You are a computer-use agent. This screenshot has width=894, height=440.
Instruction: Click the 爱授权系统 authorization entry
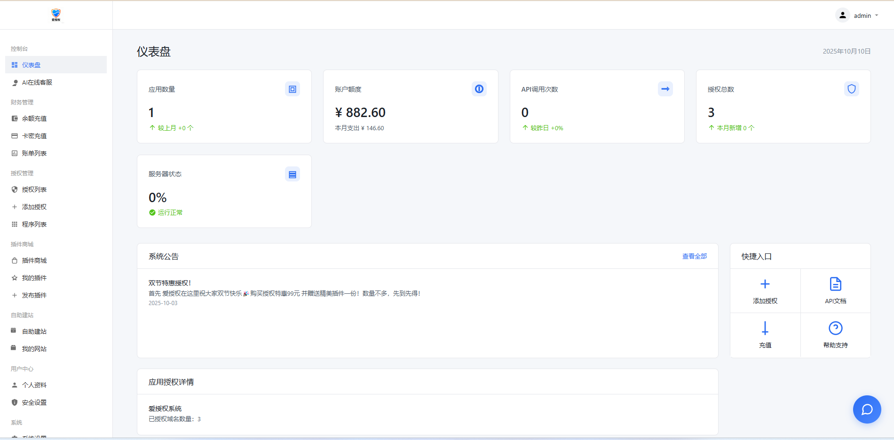165,409
